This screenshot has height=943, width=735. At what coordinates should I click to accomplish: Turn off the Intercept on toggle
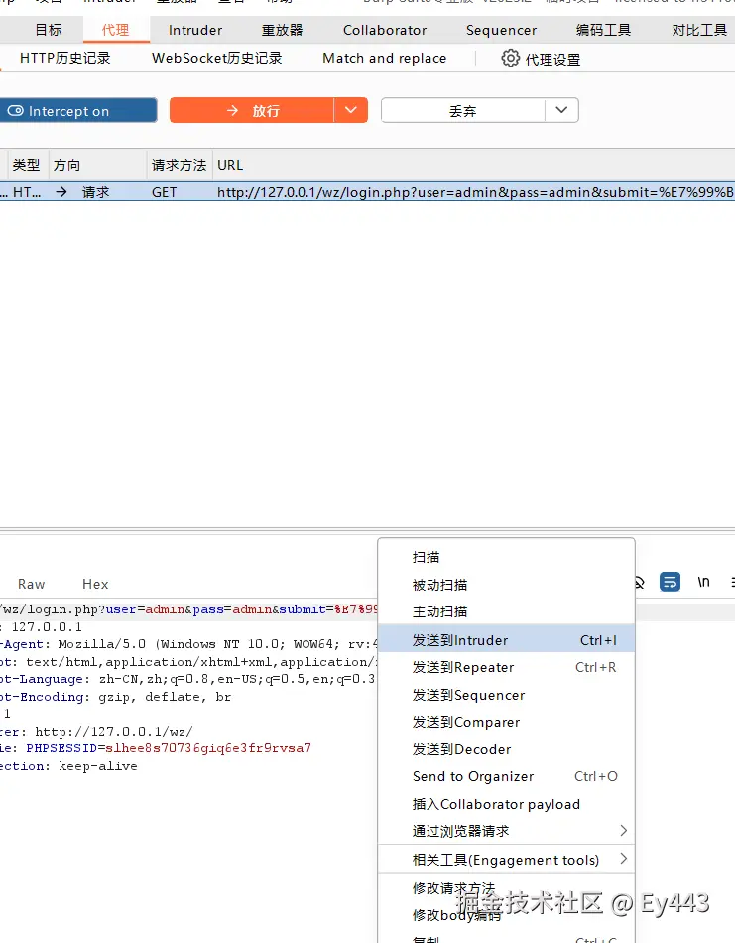[x=78, y=110]
